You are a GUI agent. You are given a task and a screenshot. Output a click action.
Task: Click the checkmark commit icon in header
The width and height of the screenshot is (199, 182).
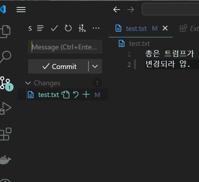(x=54, y=28)
